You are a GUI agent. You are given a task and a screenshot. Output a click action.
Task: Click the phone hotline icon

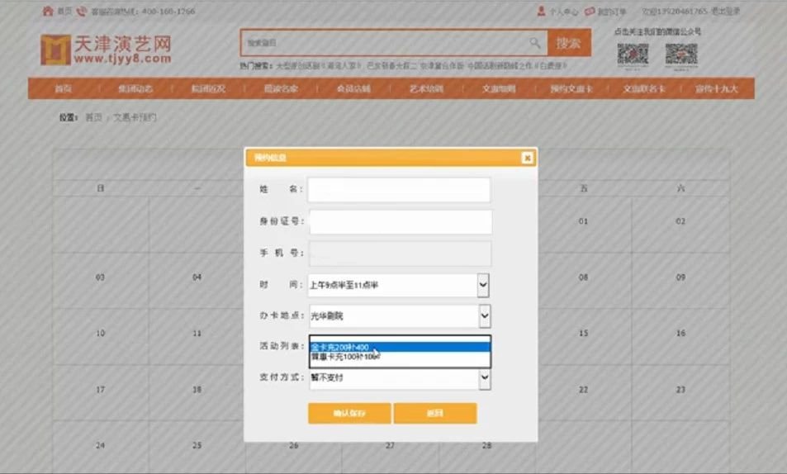(x=81, y=11)
